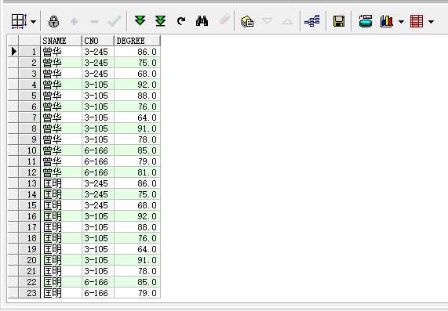Expand the grid layout dropdown arrow
This screenshot has width=448, height=311.
(33, 22)
